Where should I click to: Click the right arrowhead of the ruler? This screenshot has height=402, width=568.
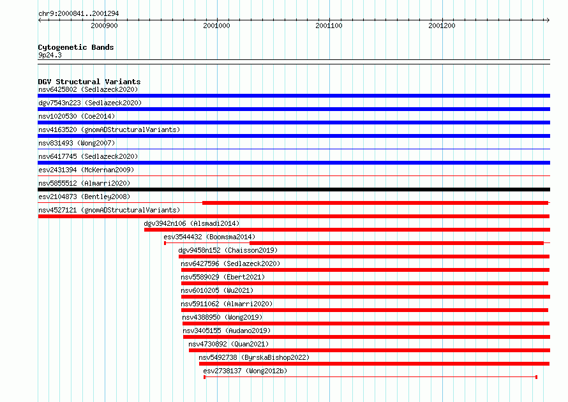click(548, 20)
